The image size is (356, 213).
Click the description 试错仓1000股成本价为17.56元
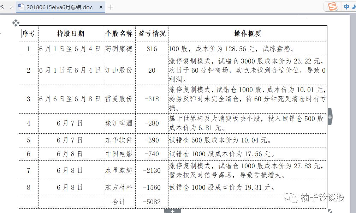click(248, 154)
